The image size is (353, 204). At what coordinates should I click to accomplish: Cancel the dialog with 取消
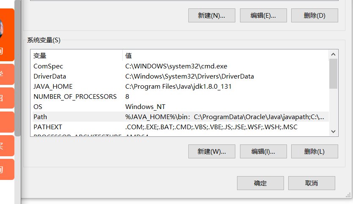(x=312, y=183)
